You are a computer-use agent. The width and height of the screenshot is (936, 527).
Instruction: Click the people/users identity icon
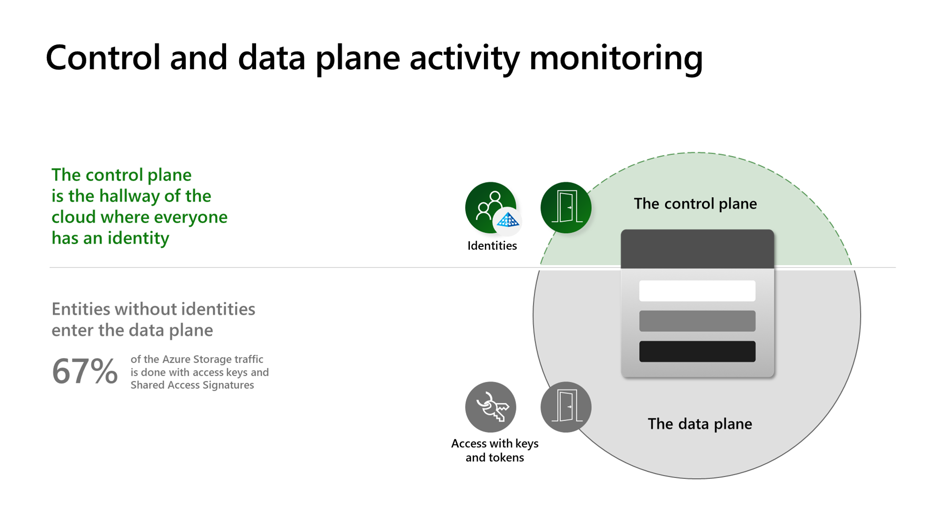[490, 205]
